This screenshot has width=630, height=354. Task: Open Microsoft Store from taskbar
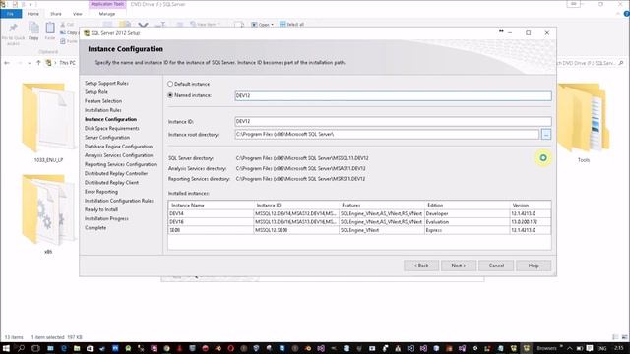click(90, 348)
